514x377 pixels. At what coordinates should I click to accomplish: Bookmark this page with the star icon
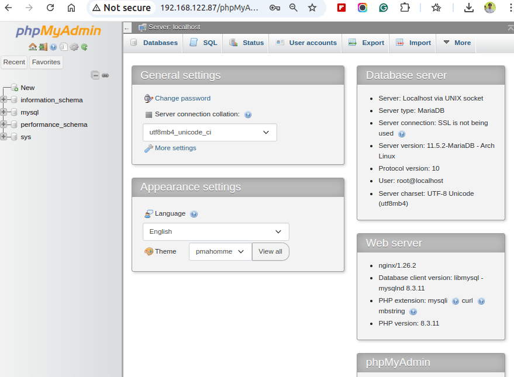(312, 8)
